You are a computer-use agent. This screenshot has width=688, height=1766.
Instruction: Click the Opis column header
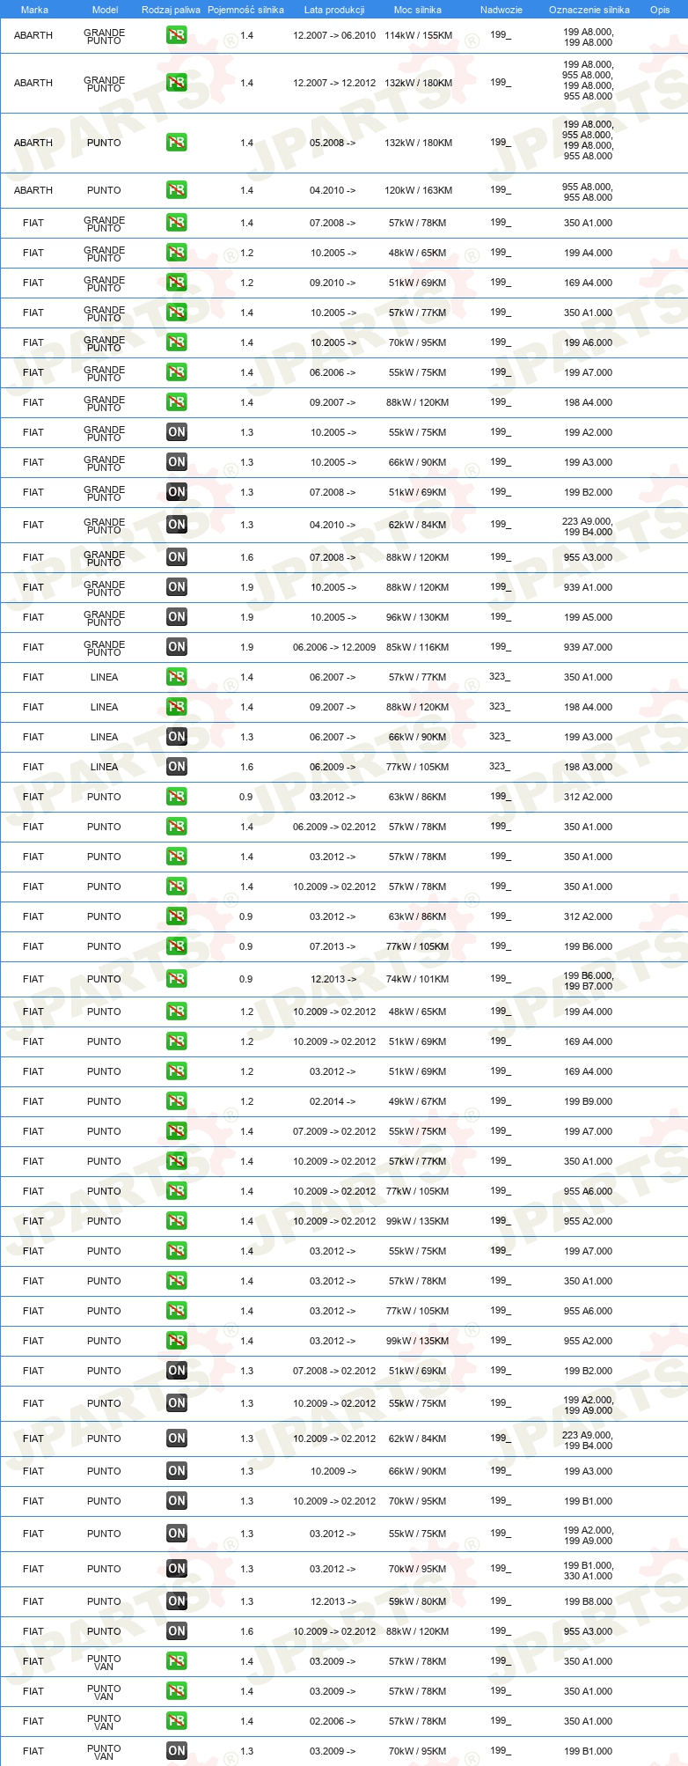tap(660, 10)
